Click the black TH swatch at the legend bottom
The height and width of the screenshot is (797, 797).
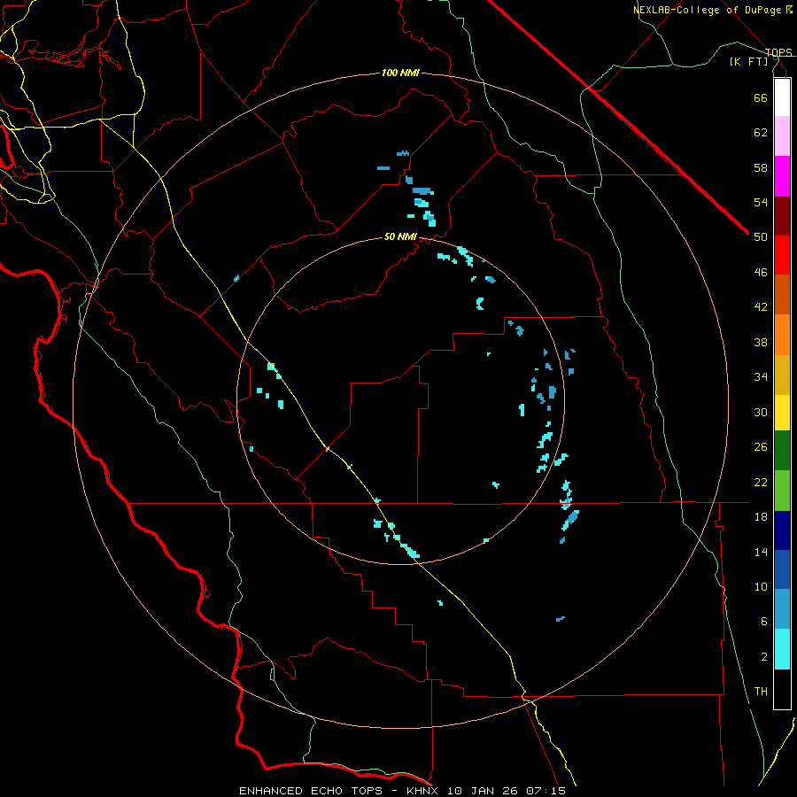(782, 689)
